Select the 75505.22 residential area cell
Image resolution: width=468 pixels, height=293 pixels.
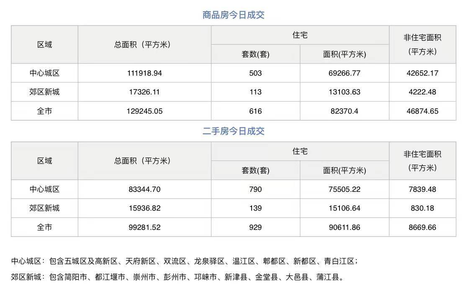pyautogui.click(x=345, y=189)
